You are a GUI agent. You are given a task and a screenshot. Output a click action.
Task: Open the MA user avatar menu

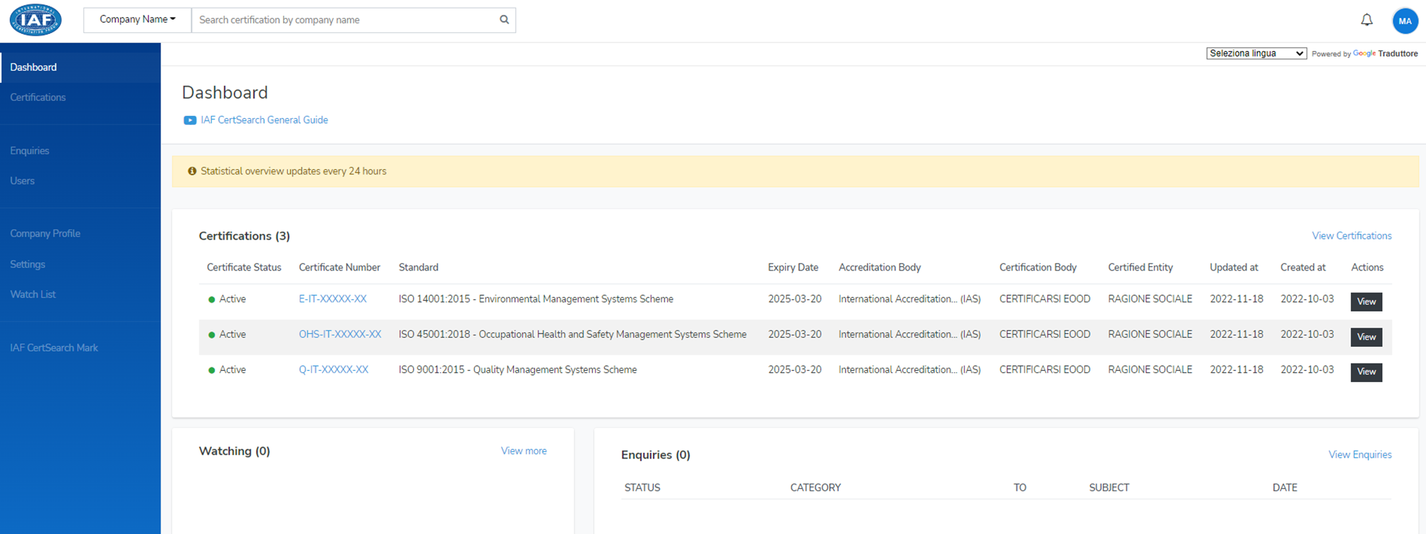coord(1404,21)
